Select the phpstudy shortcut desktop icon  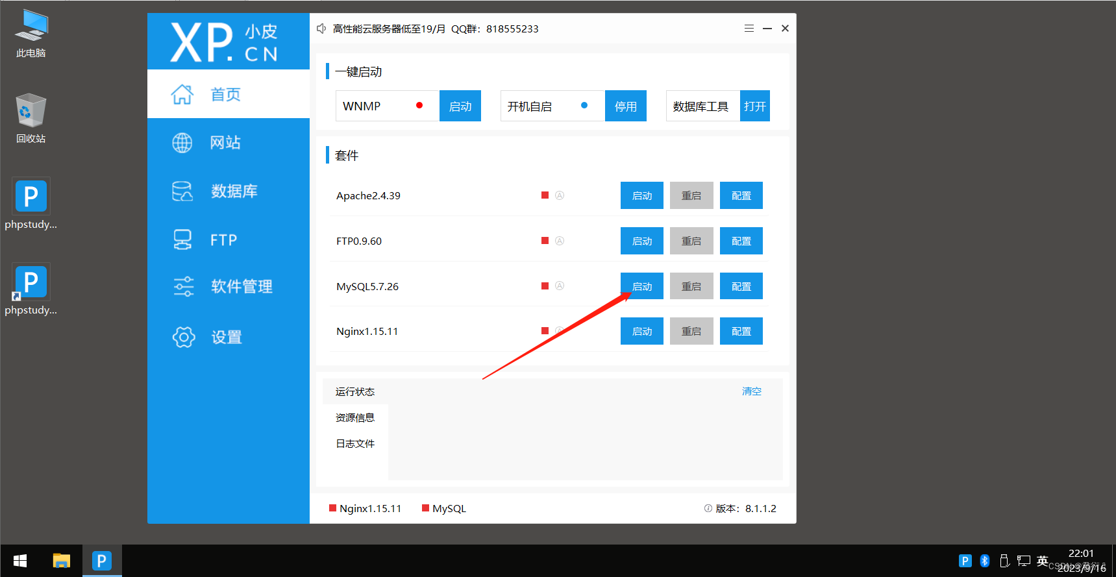point(31,290)
